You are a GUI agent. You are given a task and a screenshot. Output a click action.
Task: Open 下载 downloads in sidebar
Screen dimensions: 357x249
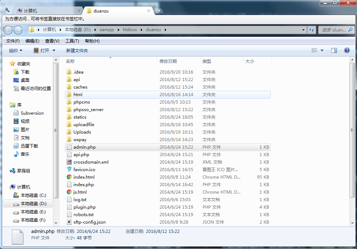pyautogui.click(x=22, y=72)
